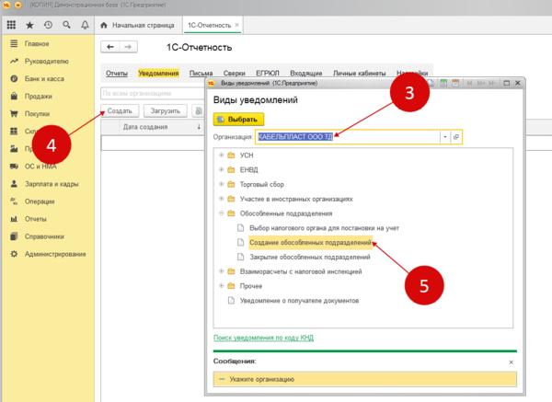Click the 1C logo in the application title bar
Screen dimensions: 552x402
tap(6, 5)
